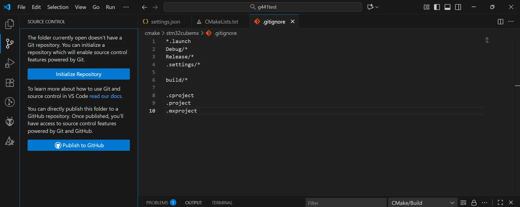This screenshot has height=207, width=520.
Task: Toggle the bottom panel visibility
Action: point(448,7)
